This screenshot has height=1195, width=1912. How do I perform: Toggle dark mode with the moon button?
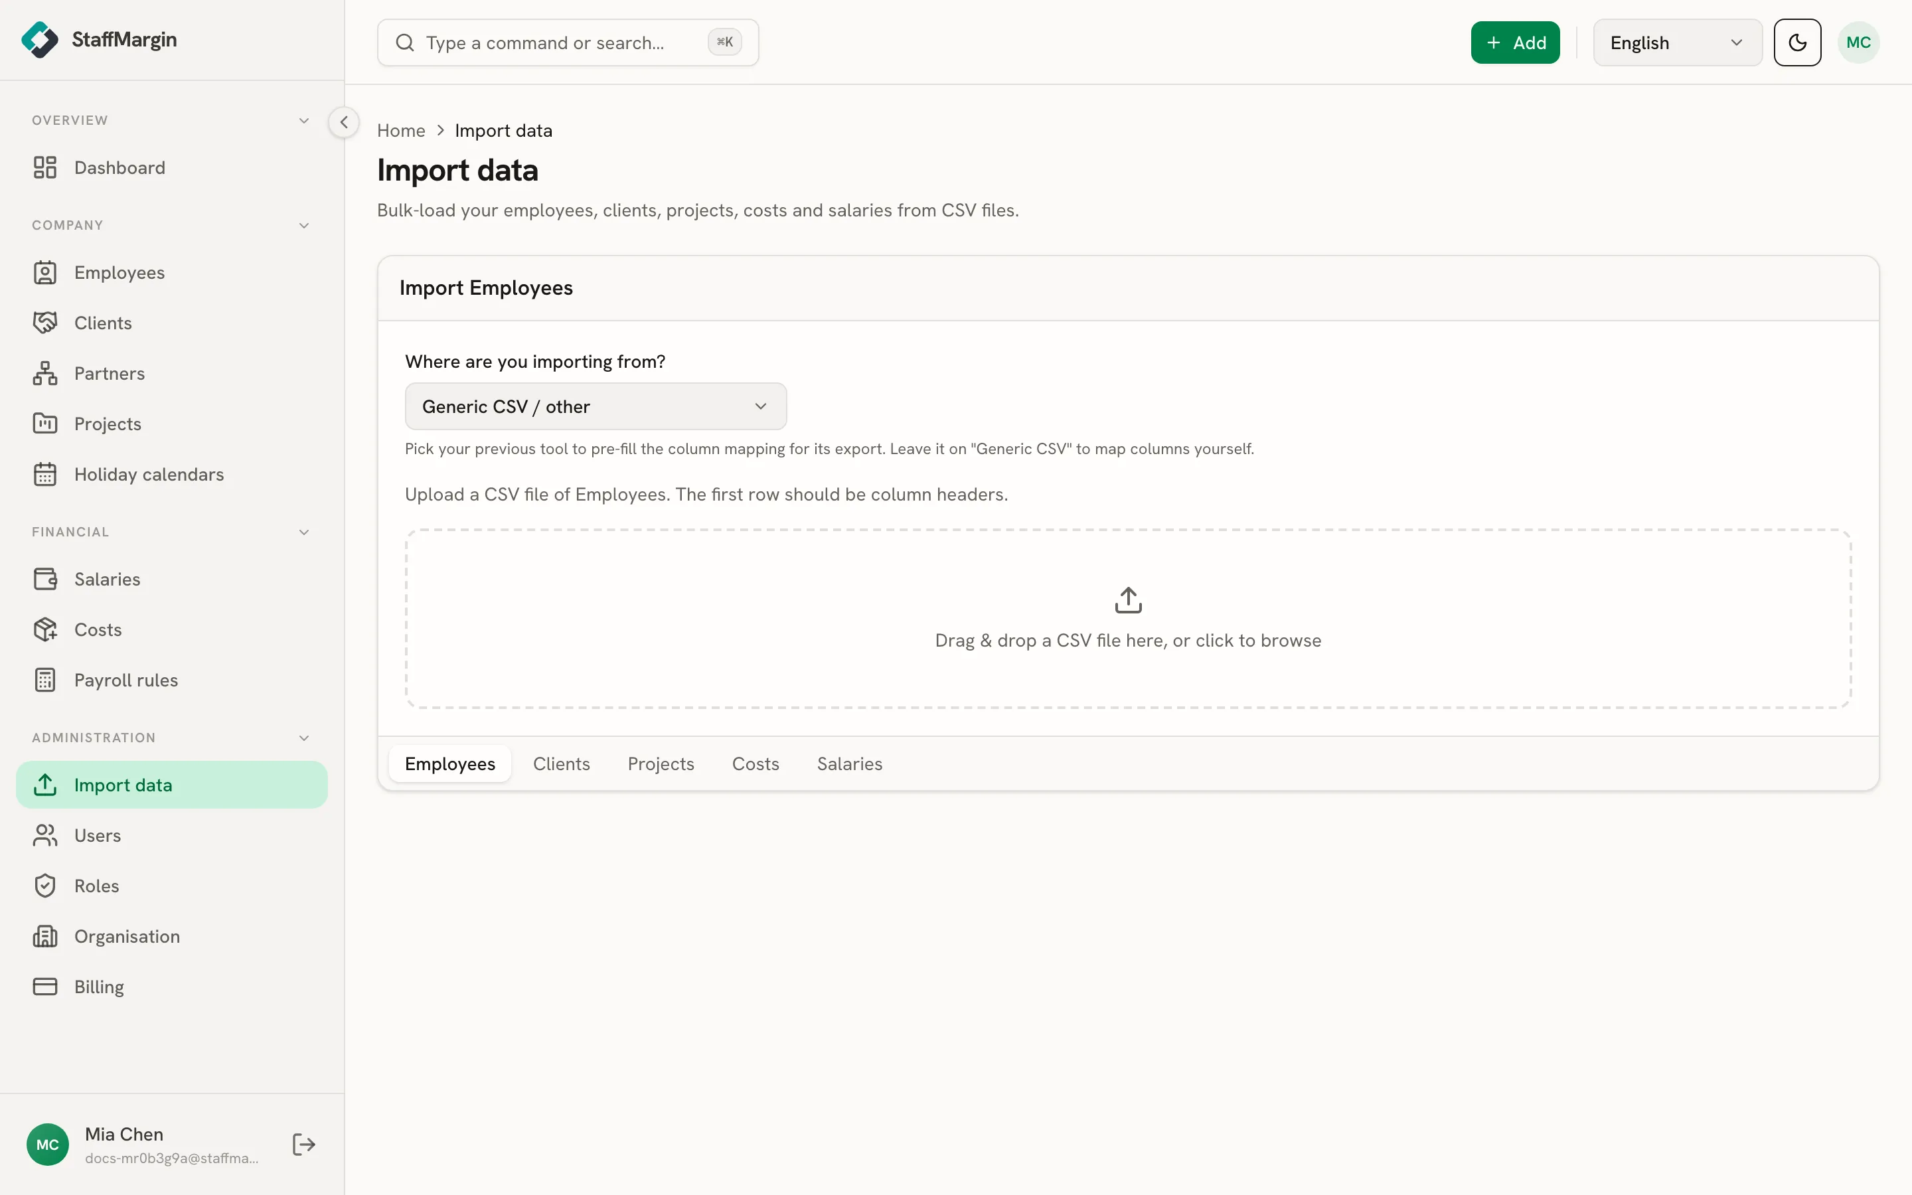tap(1797, 42)
